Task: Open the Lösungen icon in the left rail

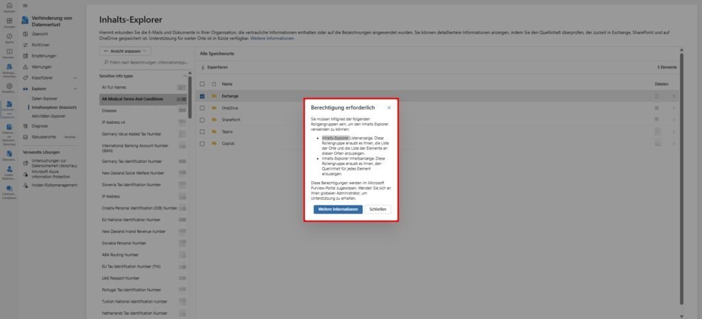Action: [x=9, y=21]
